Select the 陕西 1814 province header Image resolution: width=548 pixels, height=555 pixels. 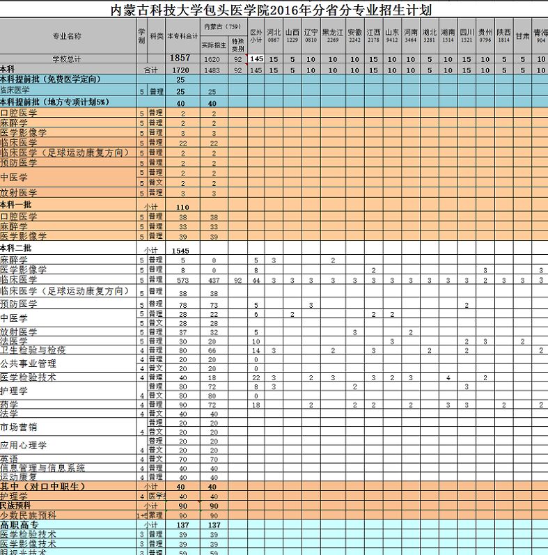click(503, 36)
